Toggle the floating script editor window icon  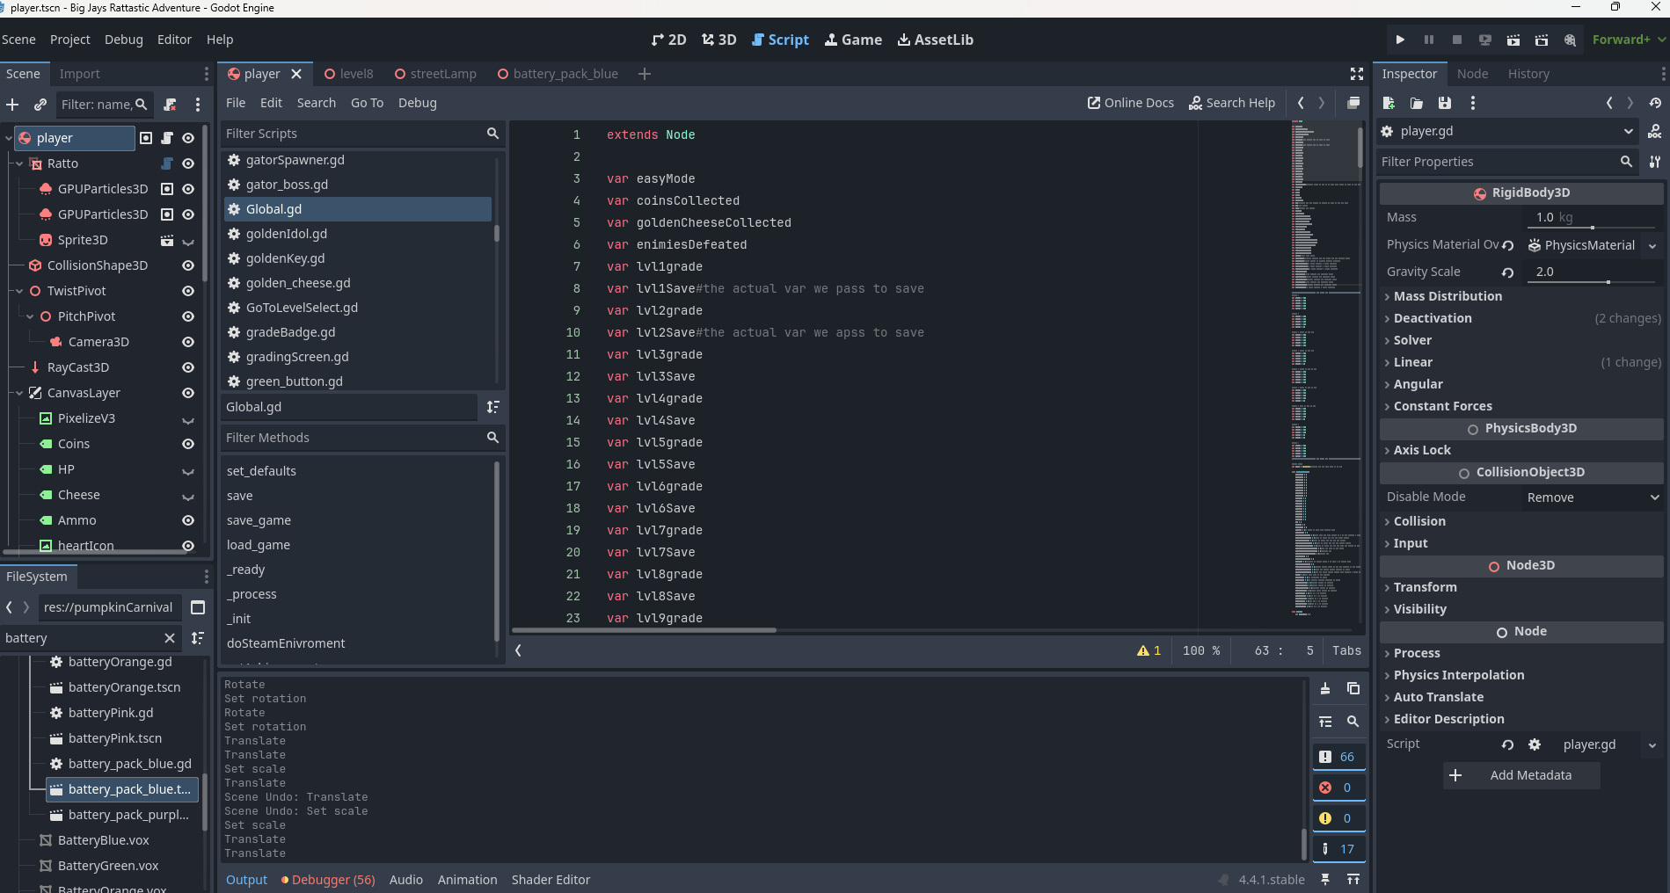(x=1353, y=103)
